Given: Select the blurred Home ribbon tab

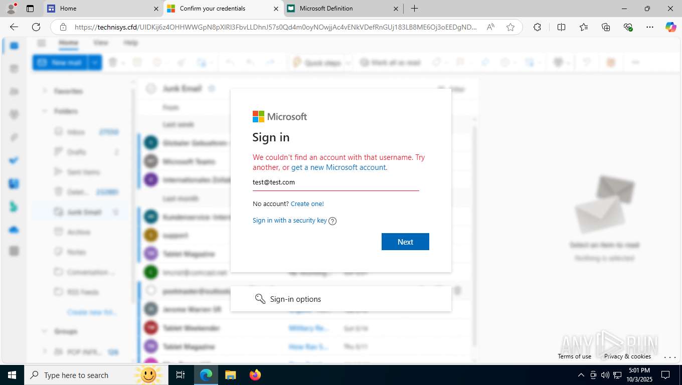Looking at the screenshot, I should [x=68, y=43].
